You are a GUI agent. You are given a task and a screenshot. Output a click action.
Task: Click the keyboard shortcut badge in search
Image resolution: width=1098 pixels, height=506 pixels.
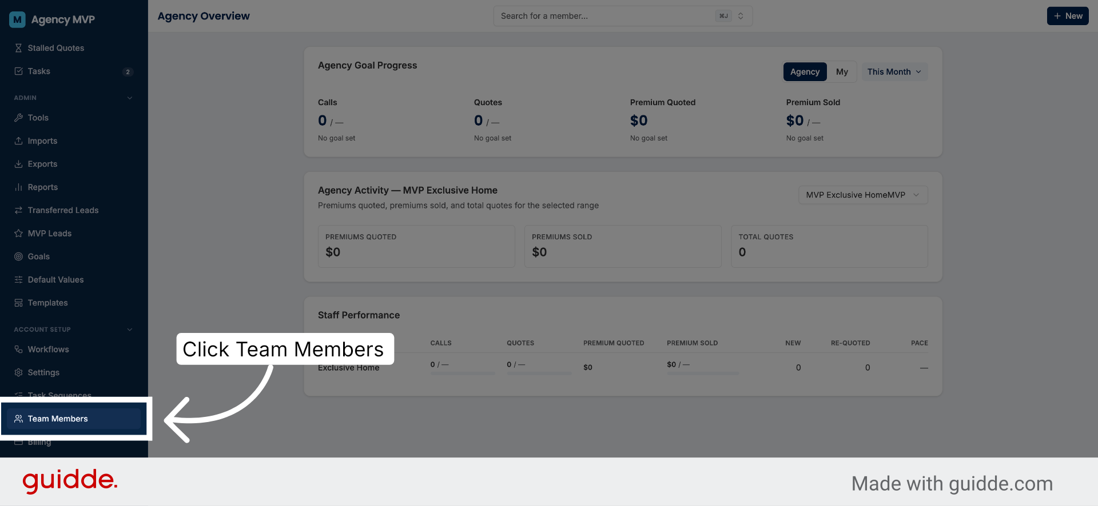click(x=723, y=16)
